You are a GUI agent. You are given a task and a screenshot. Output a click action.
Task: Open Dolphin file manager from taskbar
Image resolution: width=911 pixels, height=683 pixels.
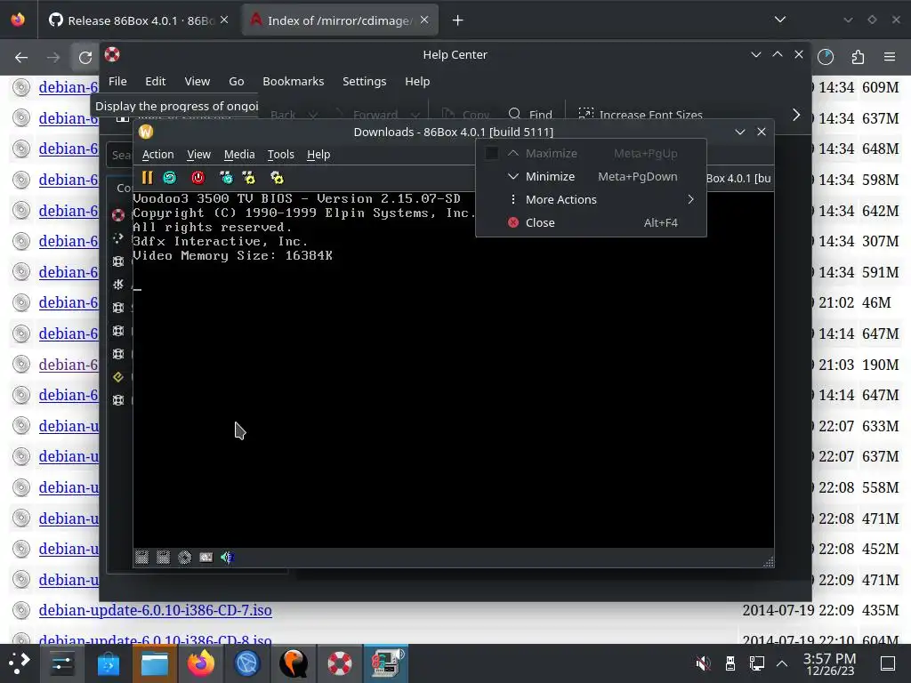(x=155, y=663)
